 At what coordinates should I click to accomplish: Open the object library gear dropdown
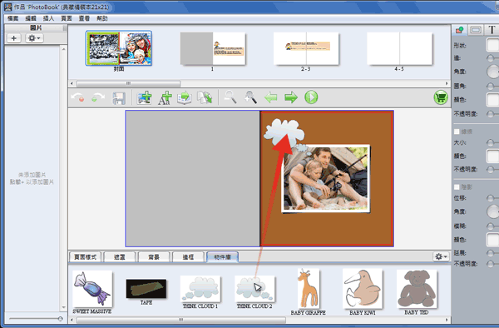point(441,256)
